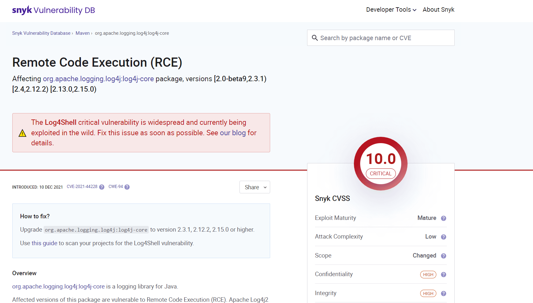The image size is (533, 303).
Task: Go to Maven breadcrumb link
Action: click(x=82, y=33)
